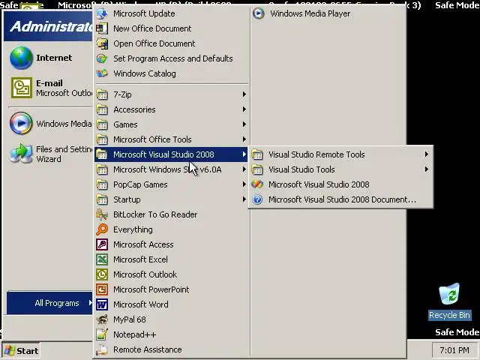
Task: Launch Notepad++
Action: [171, 334]
